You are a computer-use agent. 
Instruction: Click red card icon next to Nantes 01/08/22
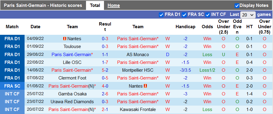click(x=145, y=86)
